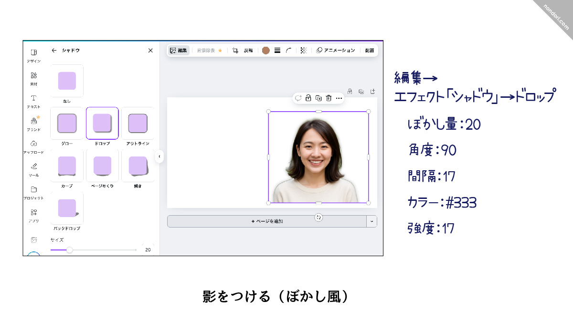
Task: Click the ページを追加 button
Action: [266, 221]
